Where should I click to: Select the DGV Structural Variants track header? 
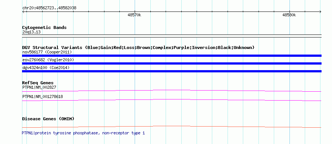(x=138, y=48)
